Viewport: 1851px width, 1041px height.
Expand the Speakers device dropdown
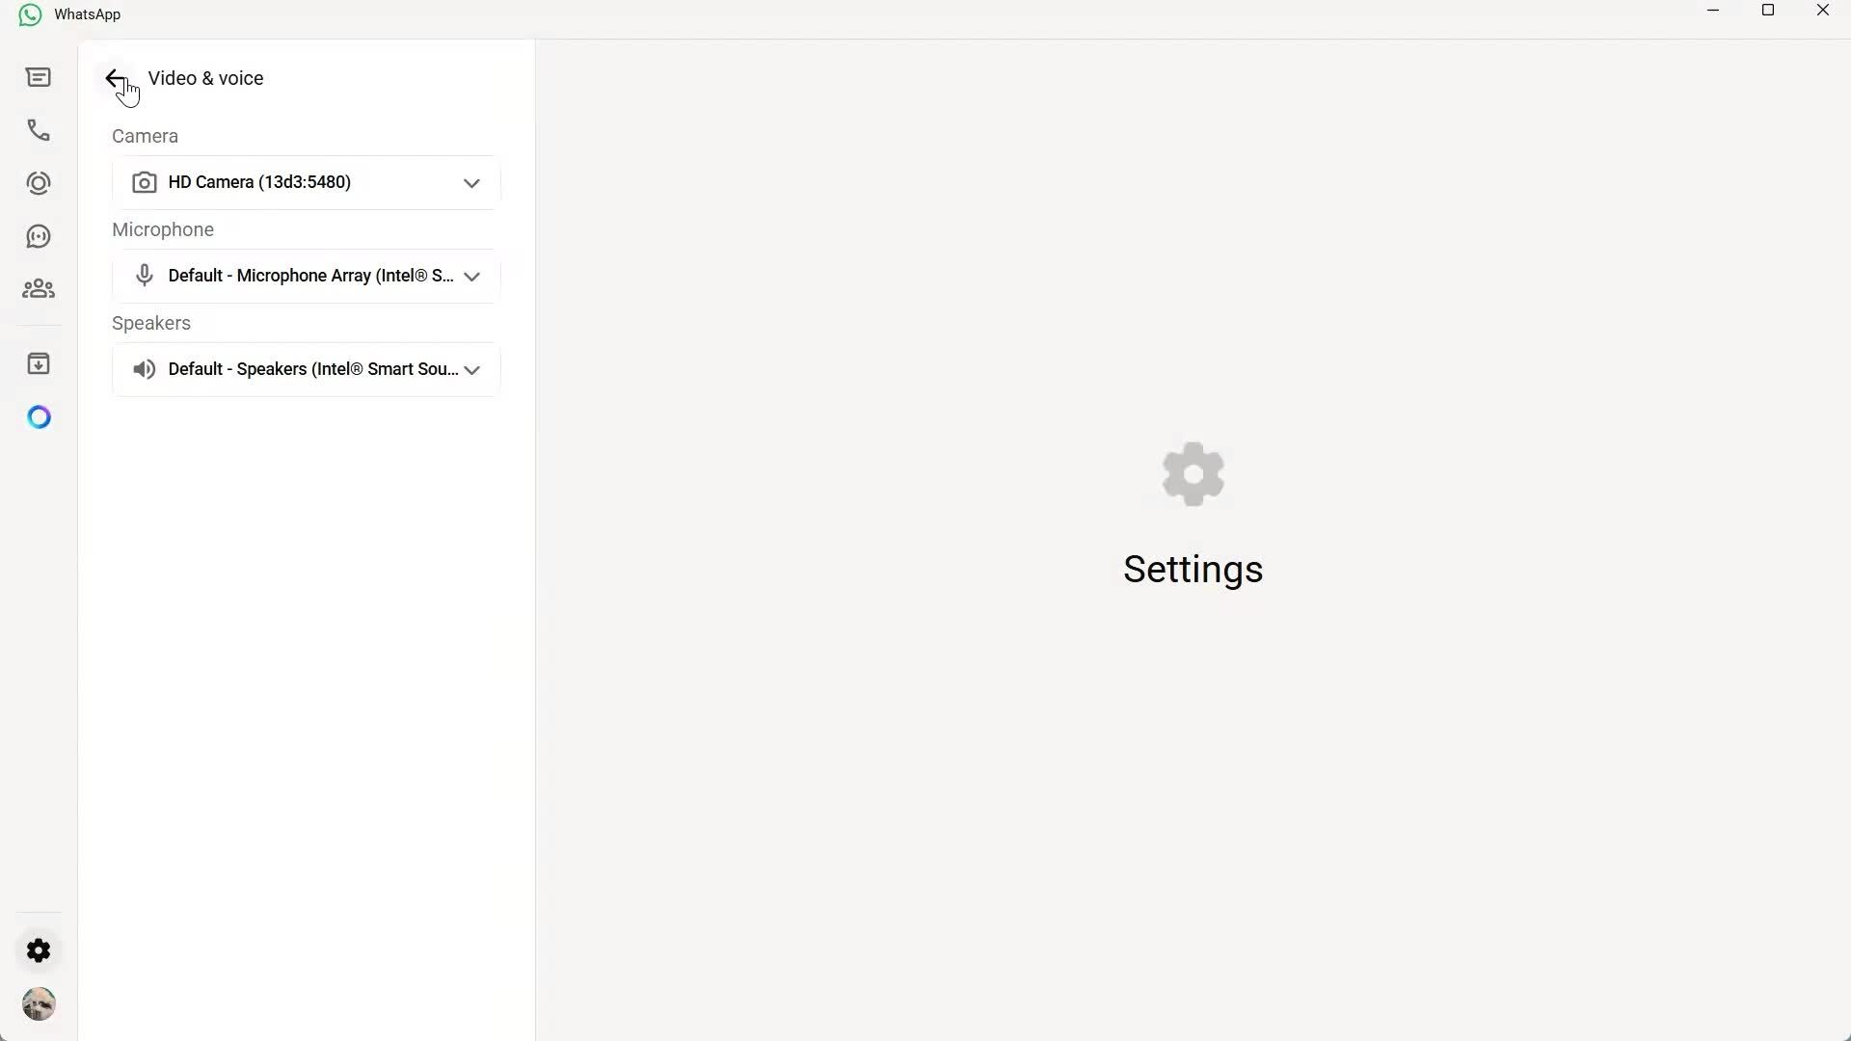coord(471,369)
